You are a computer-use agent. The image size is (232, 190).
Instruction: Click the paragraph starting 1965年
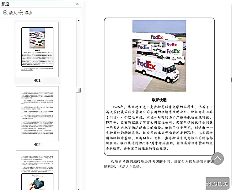pos(159,128)
